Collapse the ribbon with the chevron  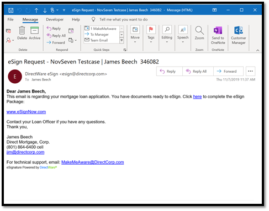tap(258, 50)
